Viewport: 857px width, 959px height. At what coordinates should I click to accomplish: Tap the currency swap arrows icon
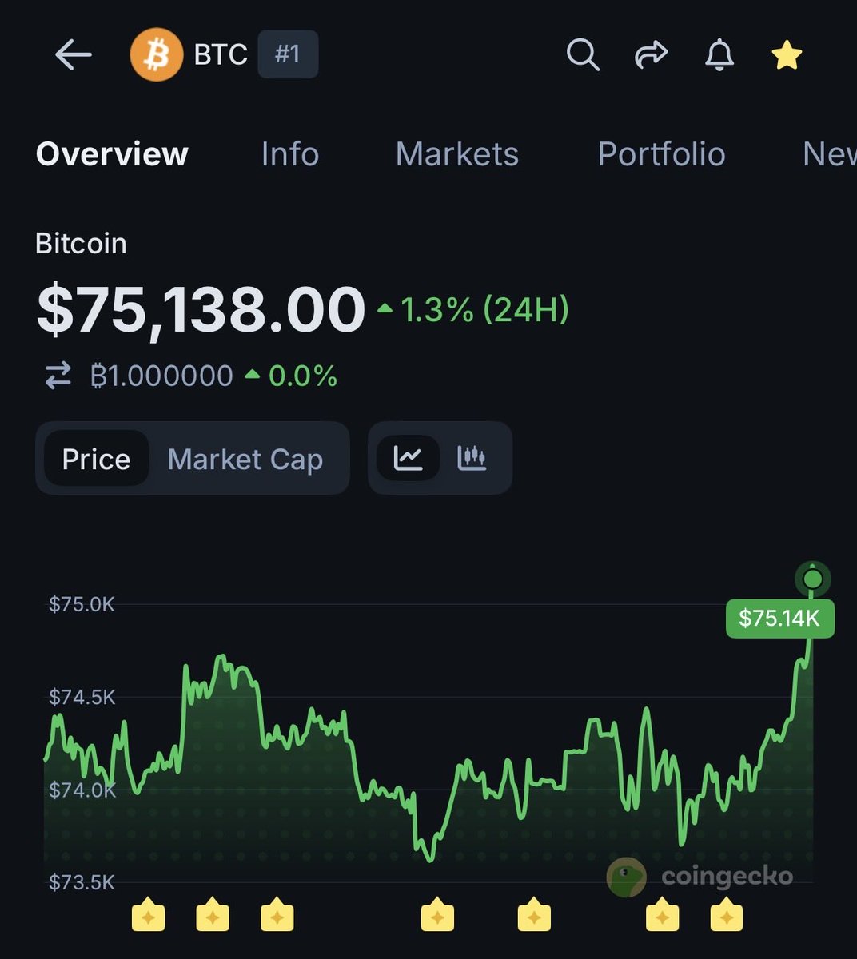58,376
